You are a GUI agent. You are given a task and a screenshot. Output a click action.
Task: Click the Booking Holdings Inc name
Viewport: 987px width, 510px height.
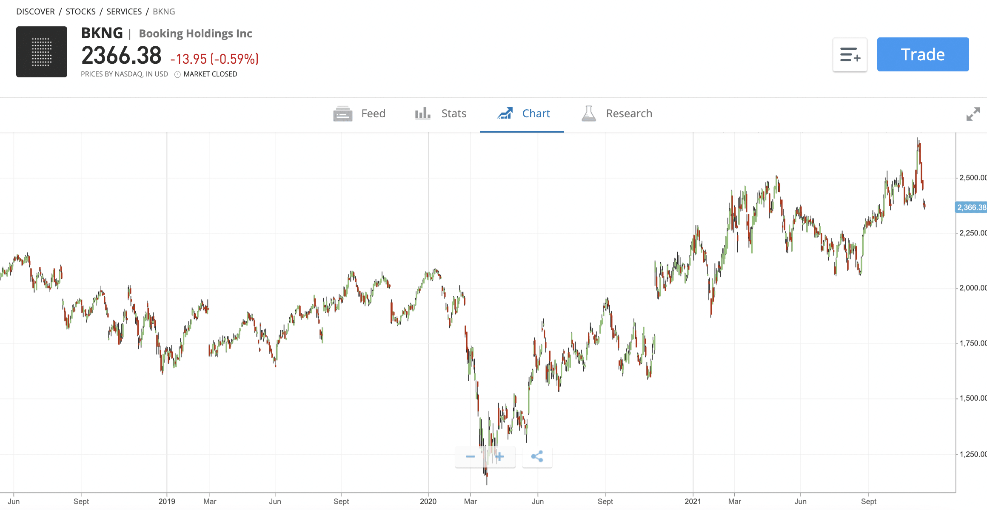(x=195, y=34)
